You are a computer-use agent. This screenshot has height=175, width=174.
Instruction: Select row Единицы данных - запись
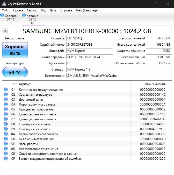point(85,119)
